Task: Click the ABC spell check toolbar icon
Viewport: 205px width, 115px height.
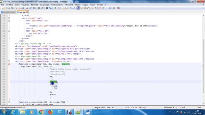Action: click(119, 8)
